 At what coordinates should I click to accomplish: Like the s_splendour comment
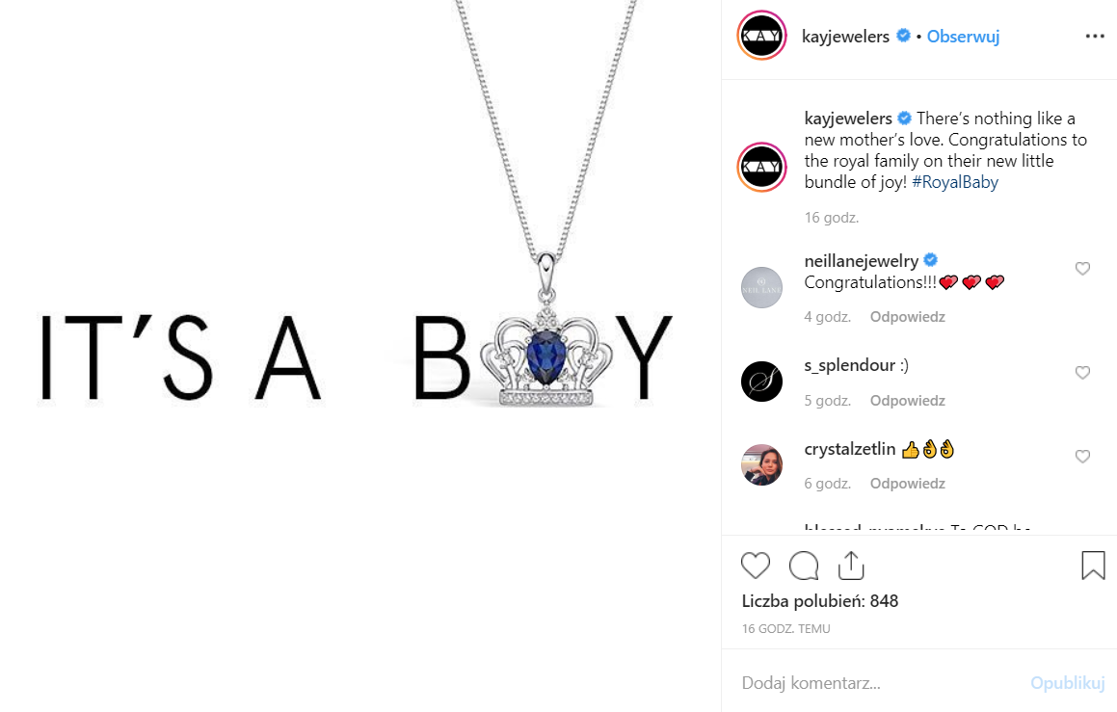pos(1082,372)
